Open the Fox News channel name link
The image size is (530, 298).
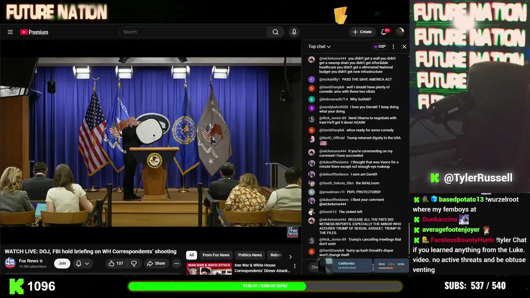tap(29, 261)
